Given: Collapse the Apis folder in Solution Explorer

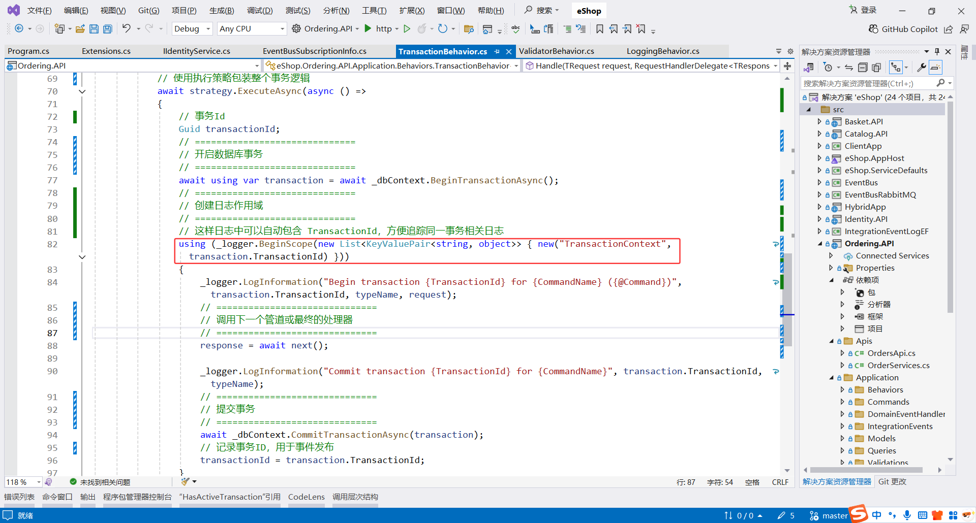Looking at the screenshot, I should click(x=831, y=341).
